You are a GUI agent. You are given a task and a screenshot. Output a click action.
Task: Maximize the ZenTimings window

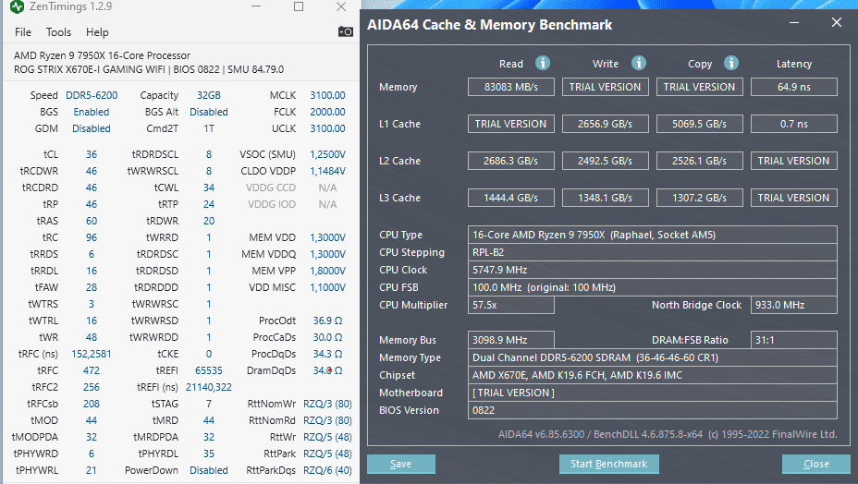click(x=299, y=6)
